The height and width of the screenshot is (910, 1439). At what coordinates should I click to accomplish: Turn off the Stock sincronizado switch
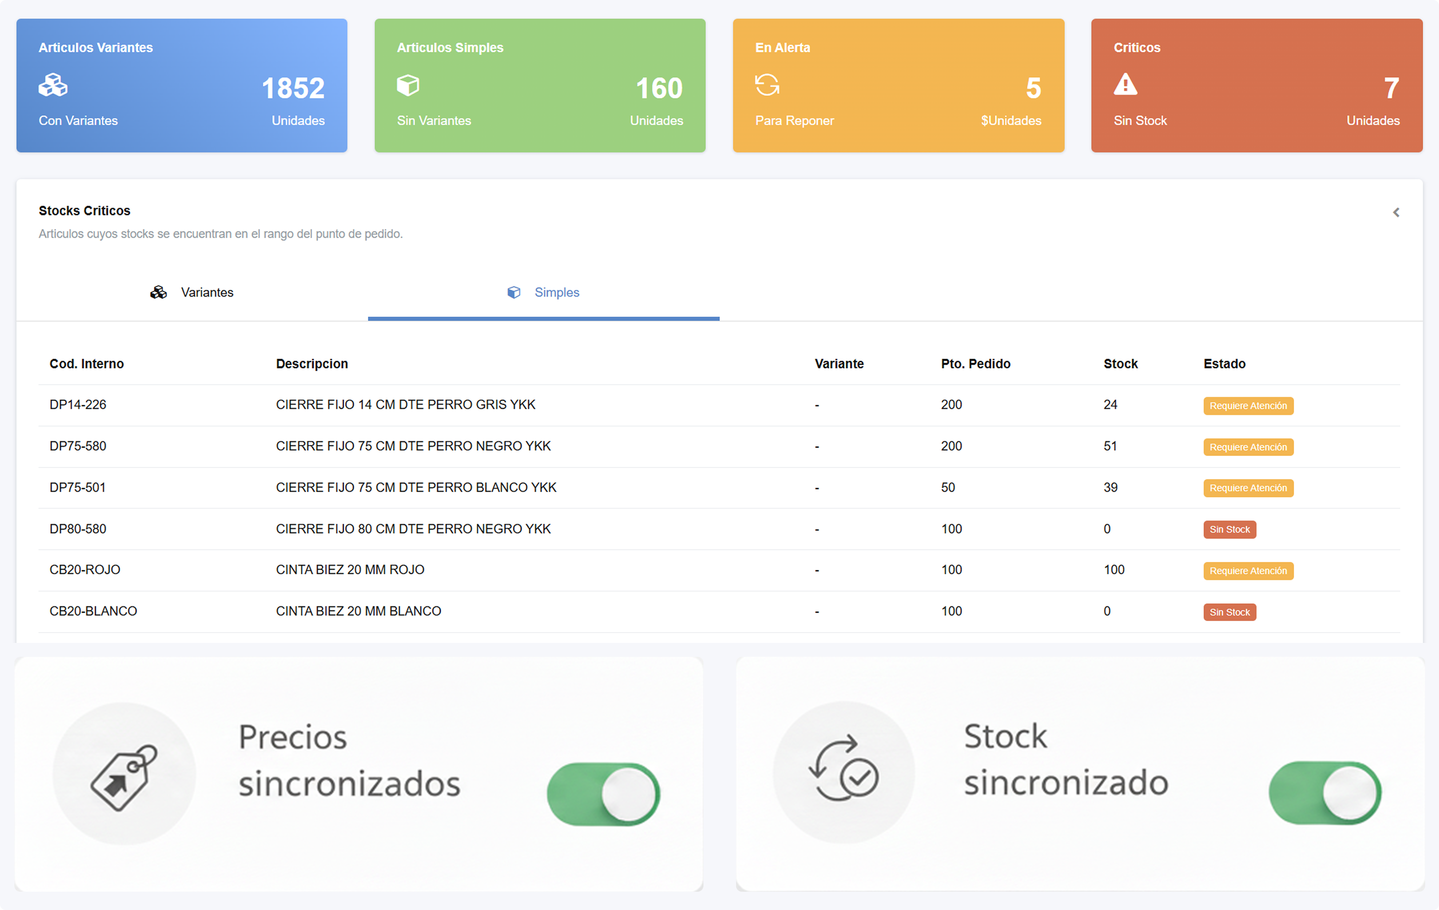tap(1324, 793)
